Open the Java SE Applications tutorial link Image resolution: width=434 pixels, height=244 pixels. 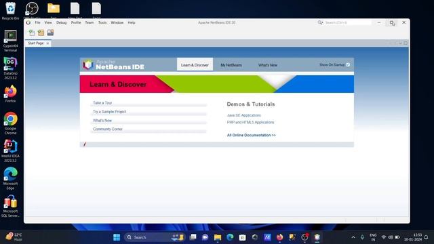click(x=244, y=115)
